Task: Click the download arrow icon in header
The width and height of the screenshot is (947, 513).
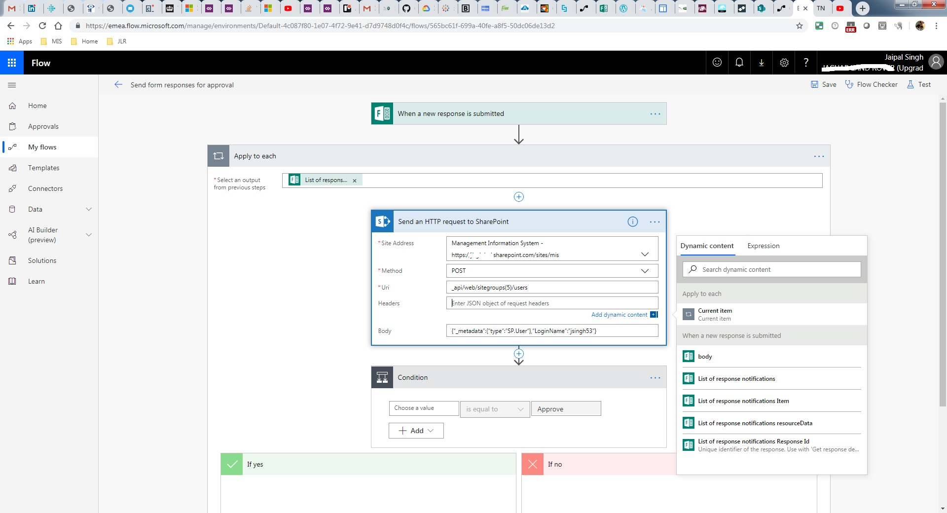Action: 762,62
